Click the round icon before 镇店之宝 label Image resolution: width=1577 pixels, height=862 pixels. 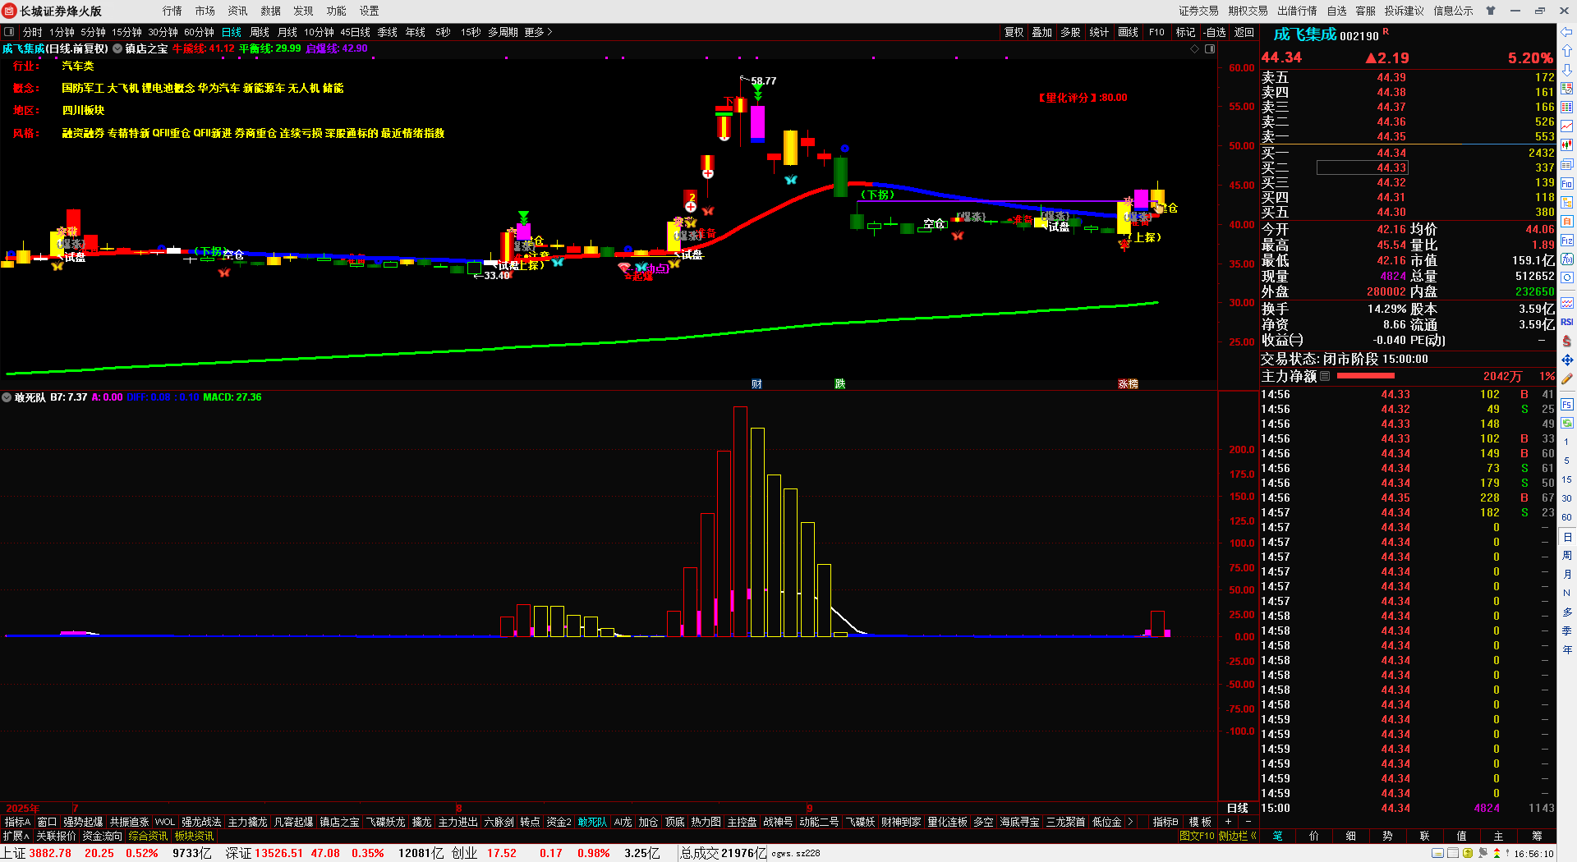coord(117,49)
